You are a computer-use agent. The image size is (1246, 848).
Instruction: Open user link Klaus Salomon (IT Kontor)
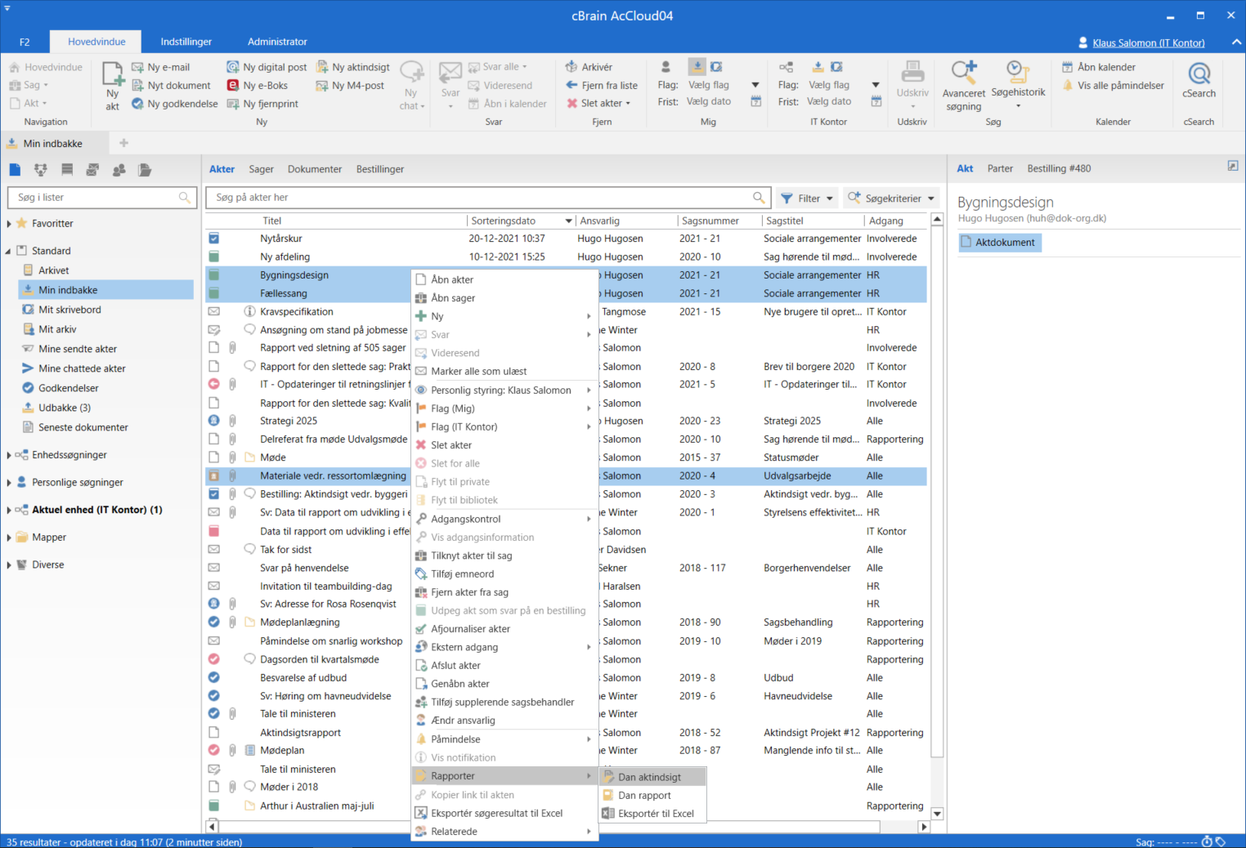[1148, 42]
